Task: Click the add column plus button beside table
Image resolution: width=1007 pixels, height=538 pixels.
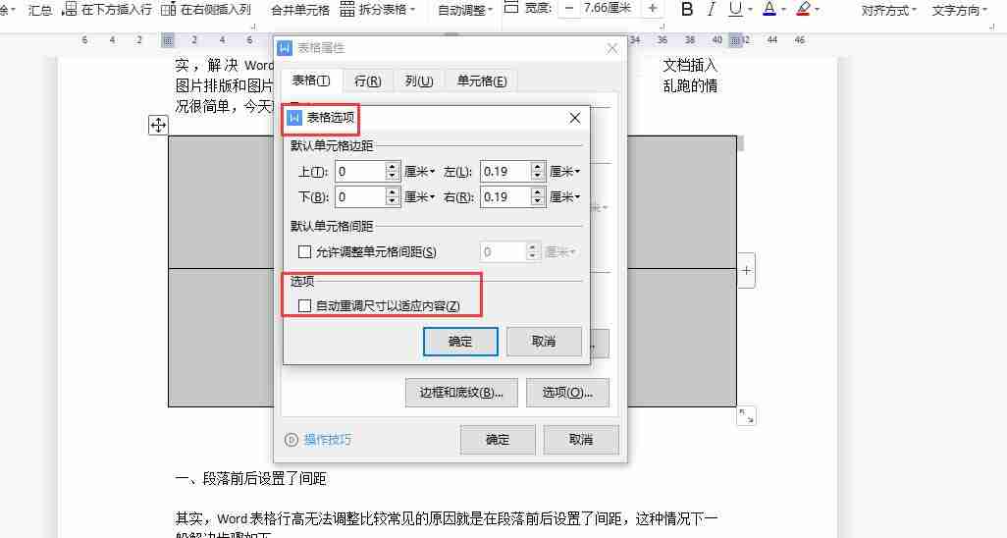Action: click(x=746, y=270)
